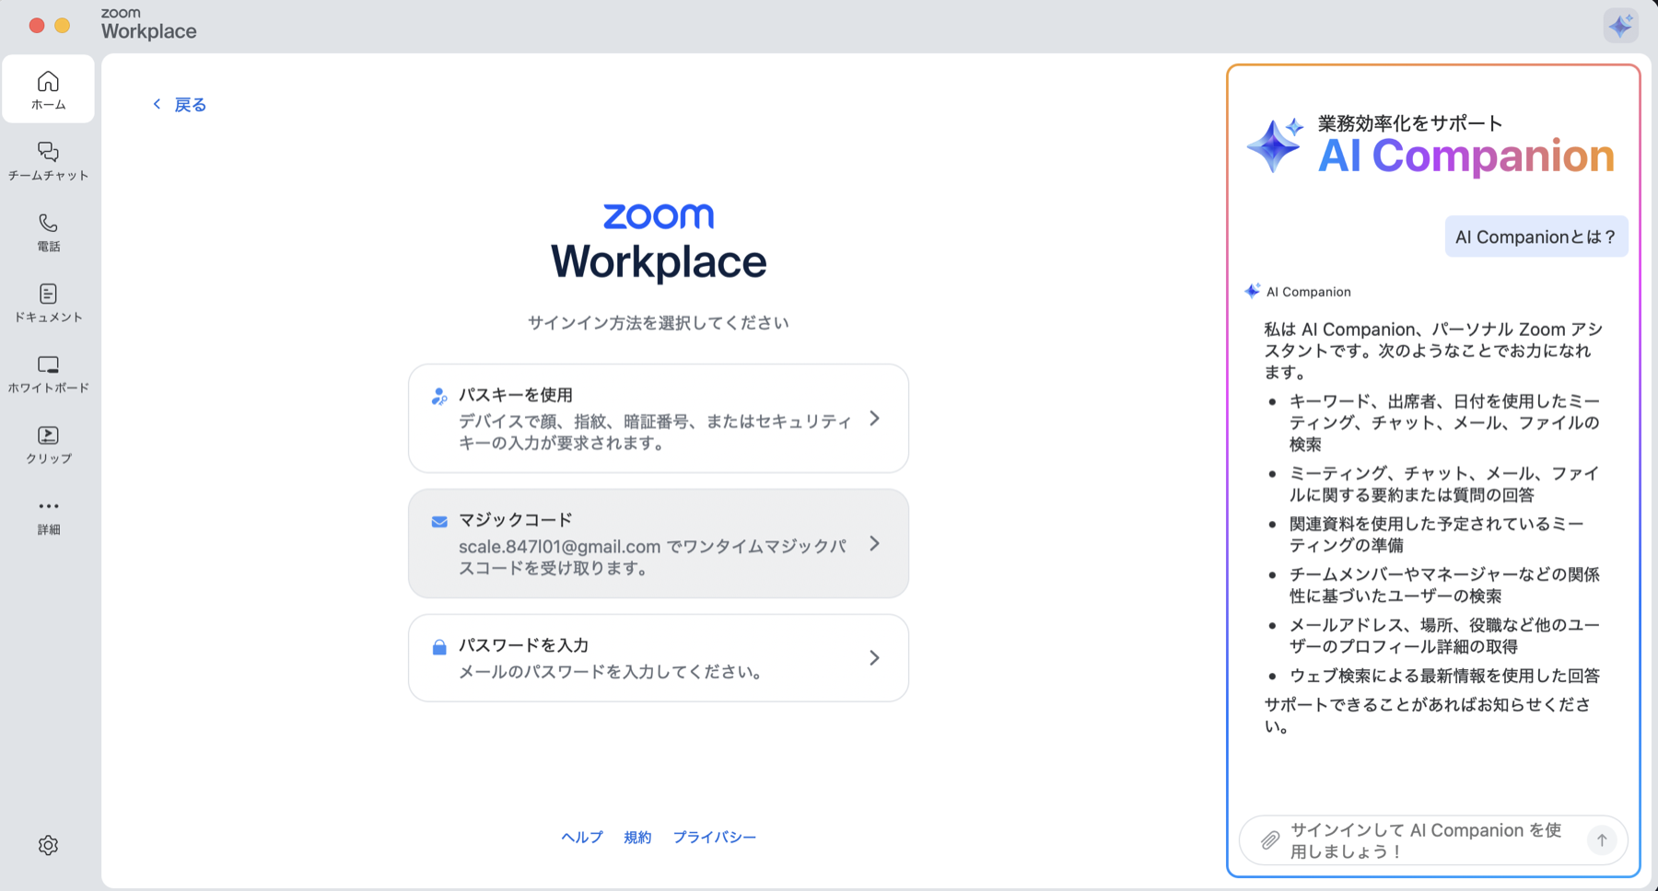This screenshot has height=891, width=1658.
Task: Expand the マジックコード chevron
Action: 875,544
